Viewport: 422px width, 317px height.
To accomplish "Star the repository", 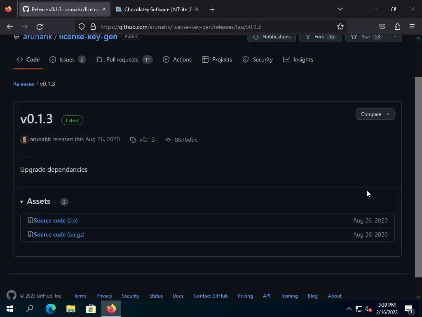I will coord(366,37).
